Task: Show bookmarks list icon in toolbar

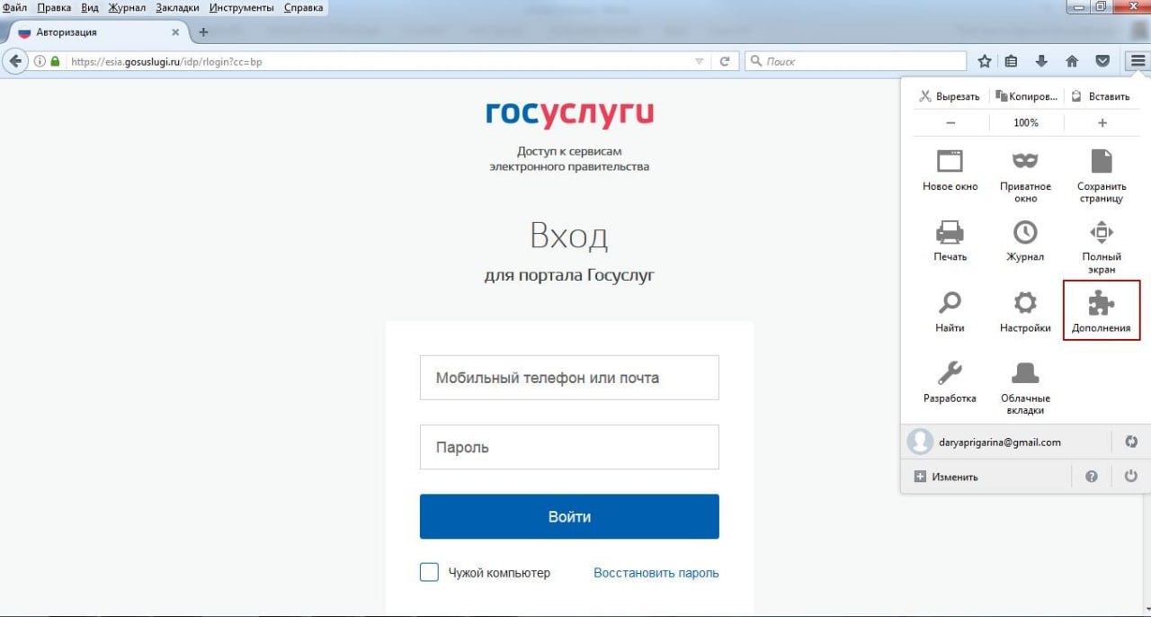Action: (1012, 61)
